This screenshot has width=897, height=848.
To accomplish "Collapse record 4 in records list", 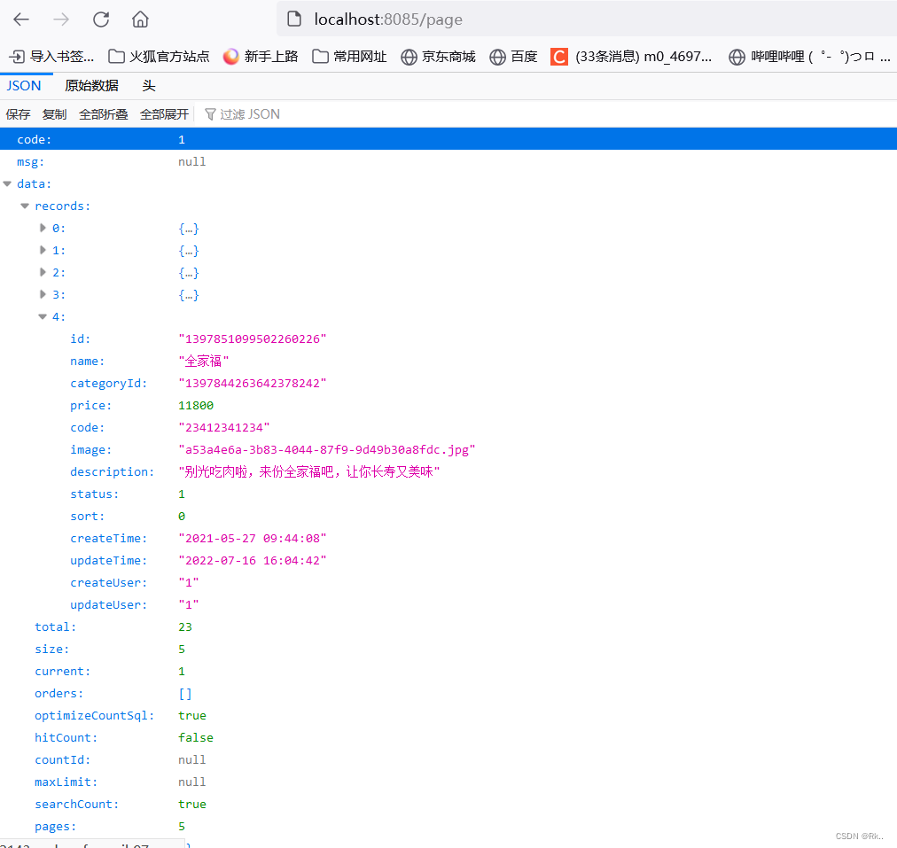I will (43, 316).
